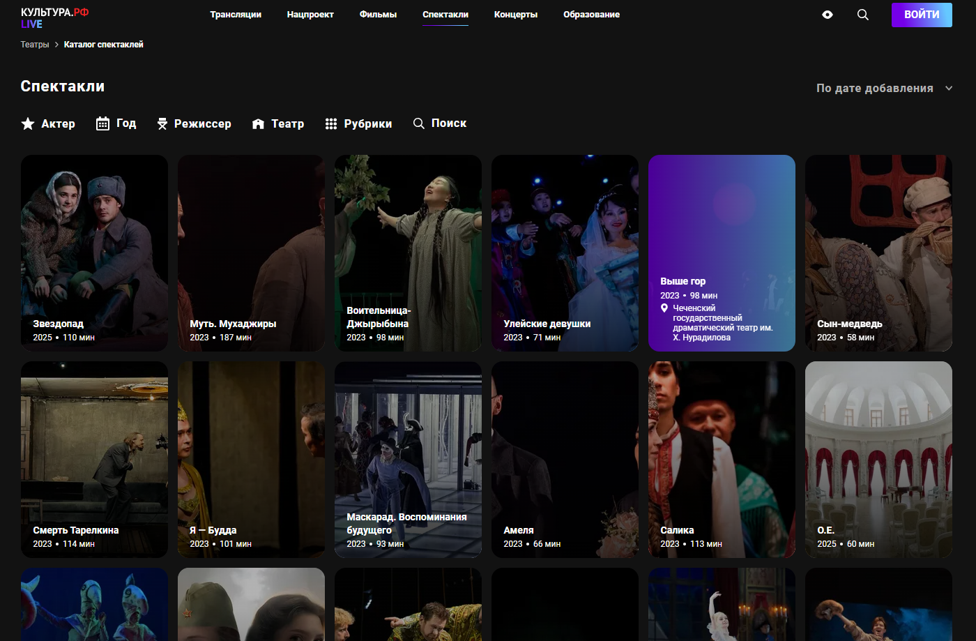Open card with ballerina in white
The width and height of the screenshot is (976, 641).
click(x=722, y=604)
